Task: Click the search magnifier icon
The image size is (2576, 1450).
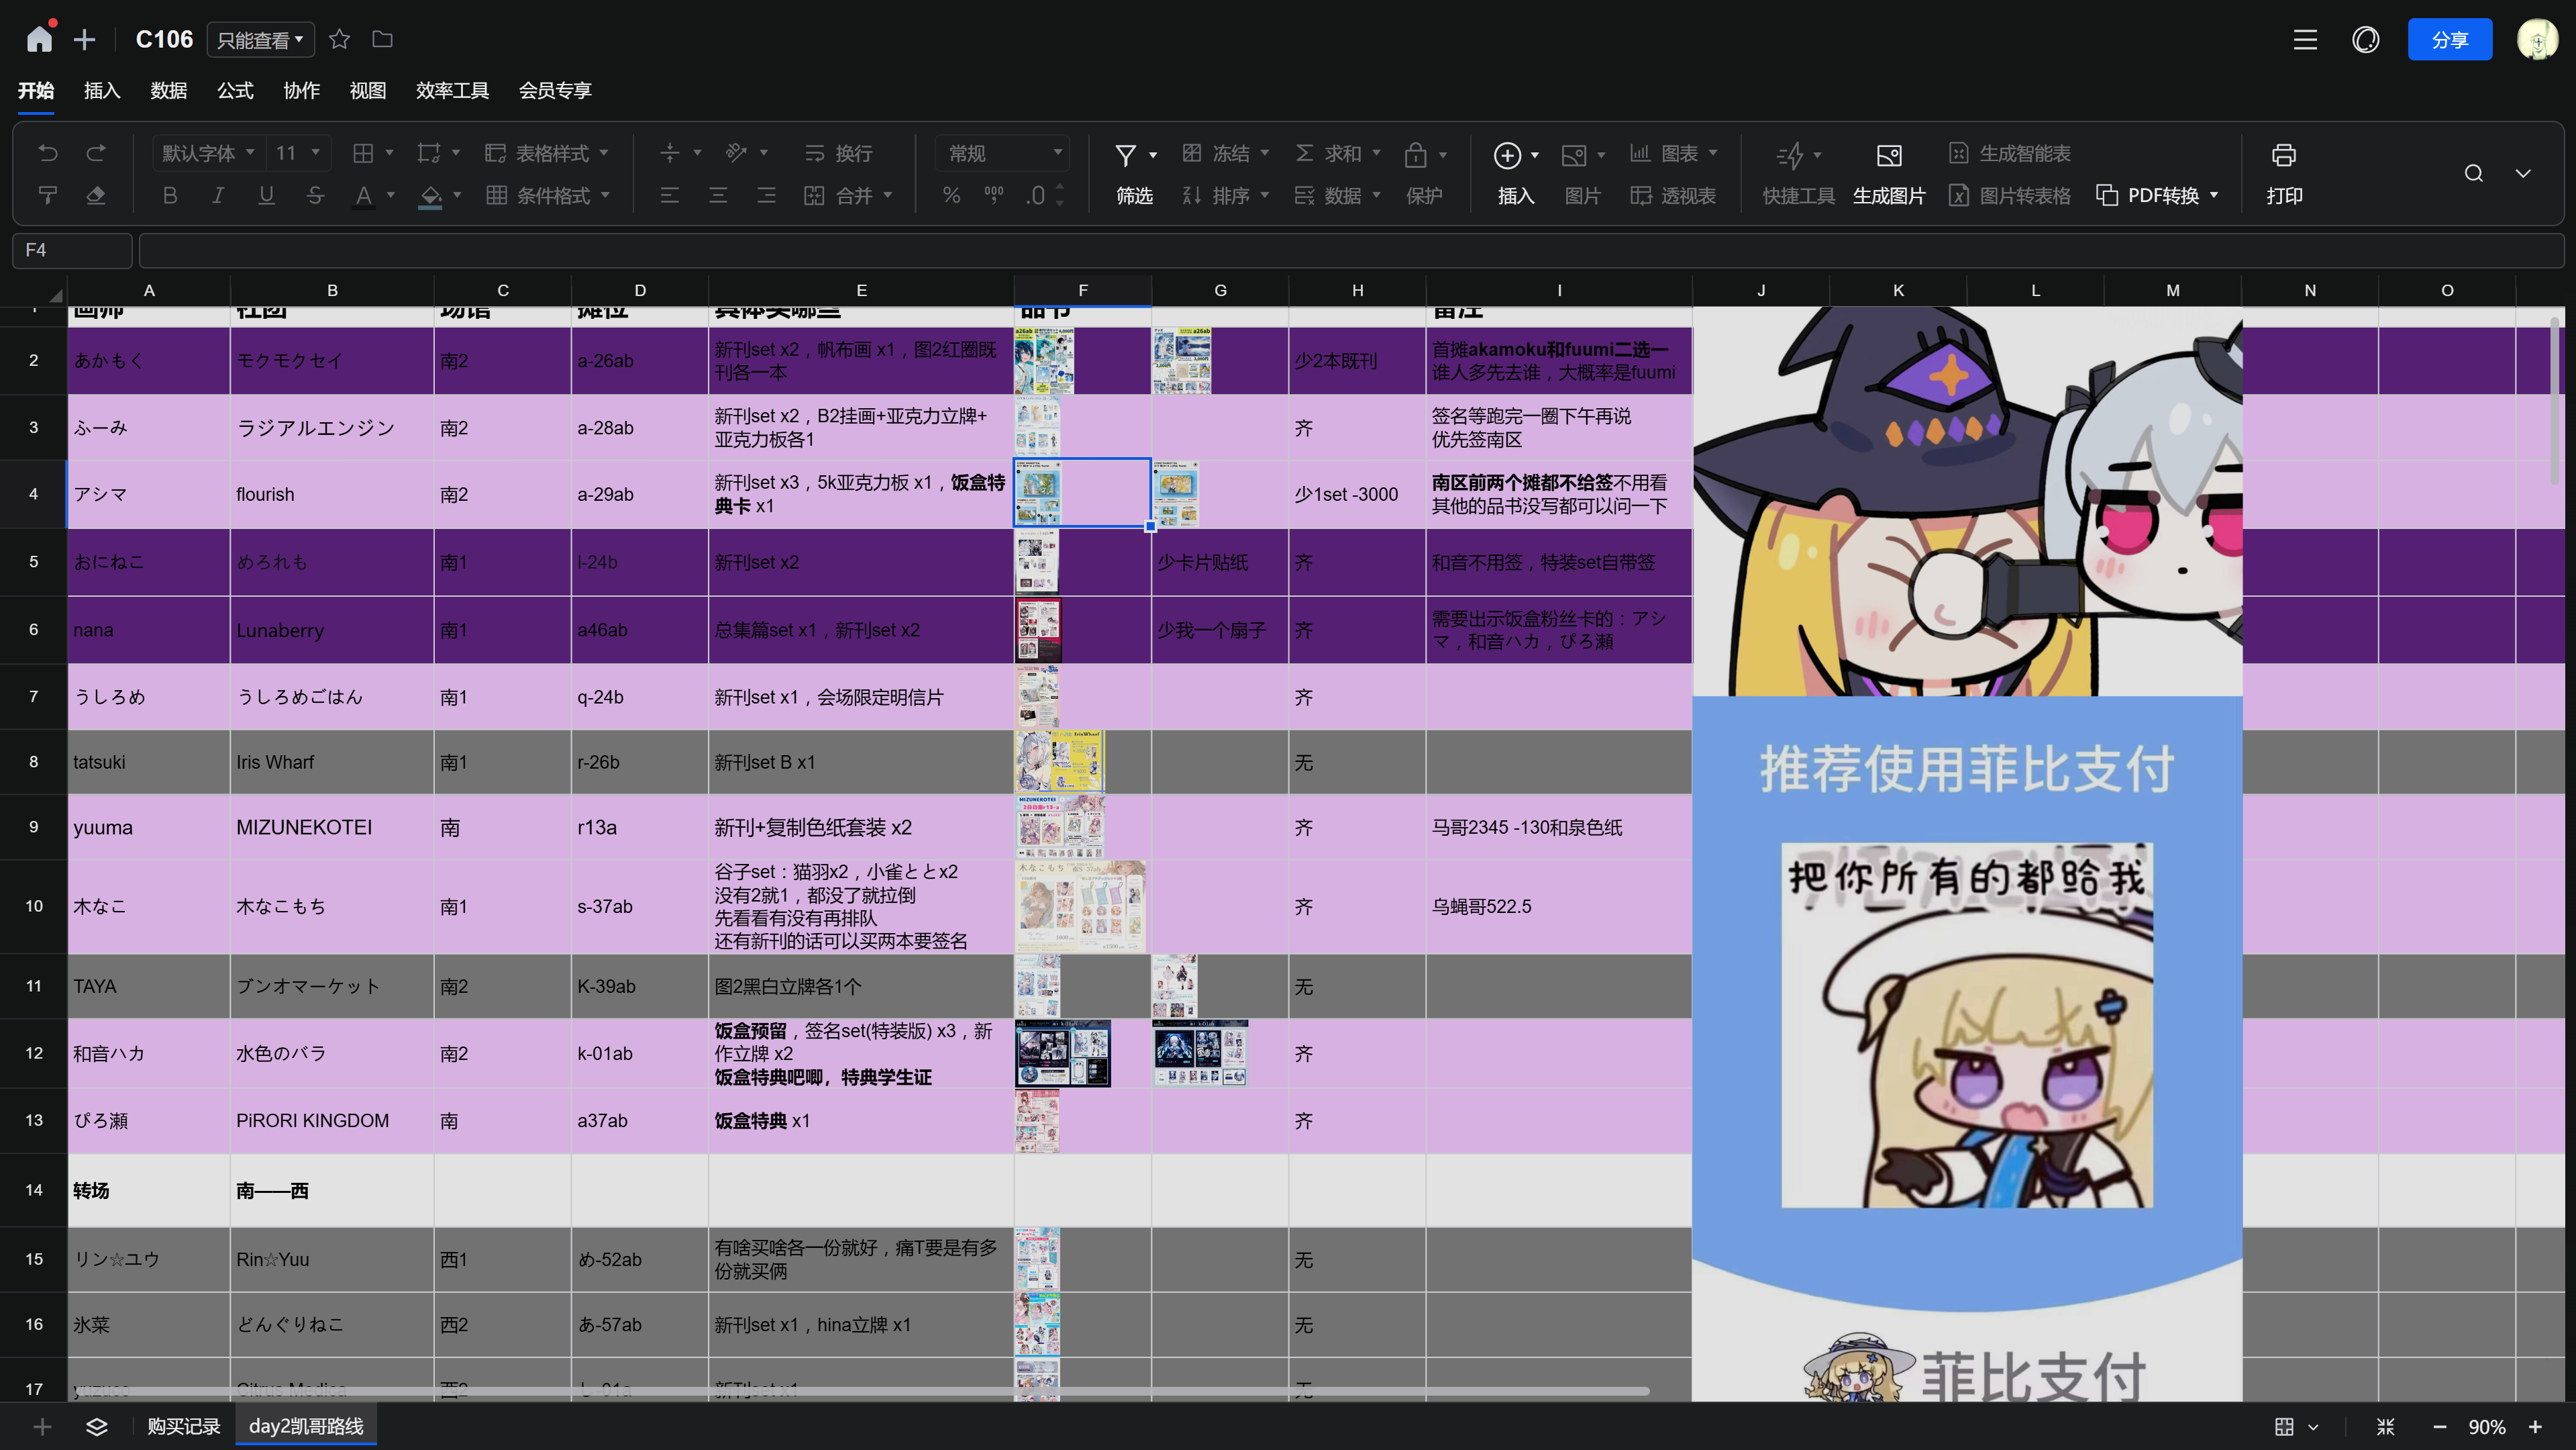Action: [x=2473, y=173]
